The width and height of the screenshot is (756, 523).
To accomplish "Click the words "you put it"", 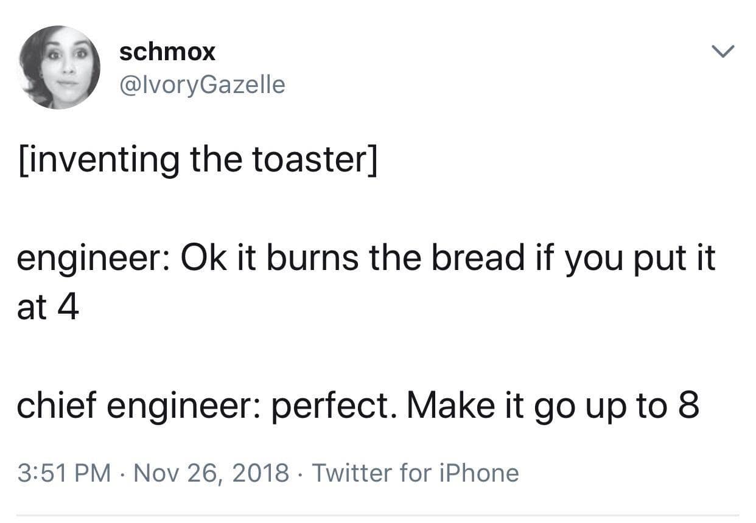I will 640,257.
